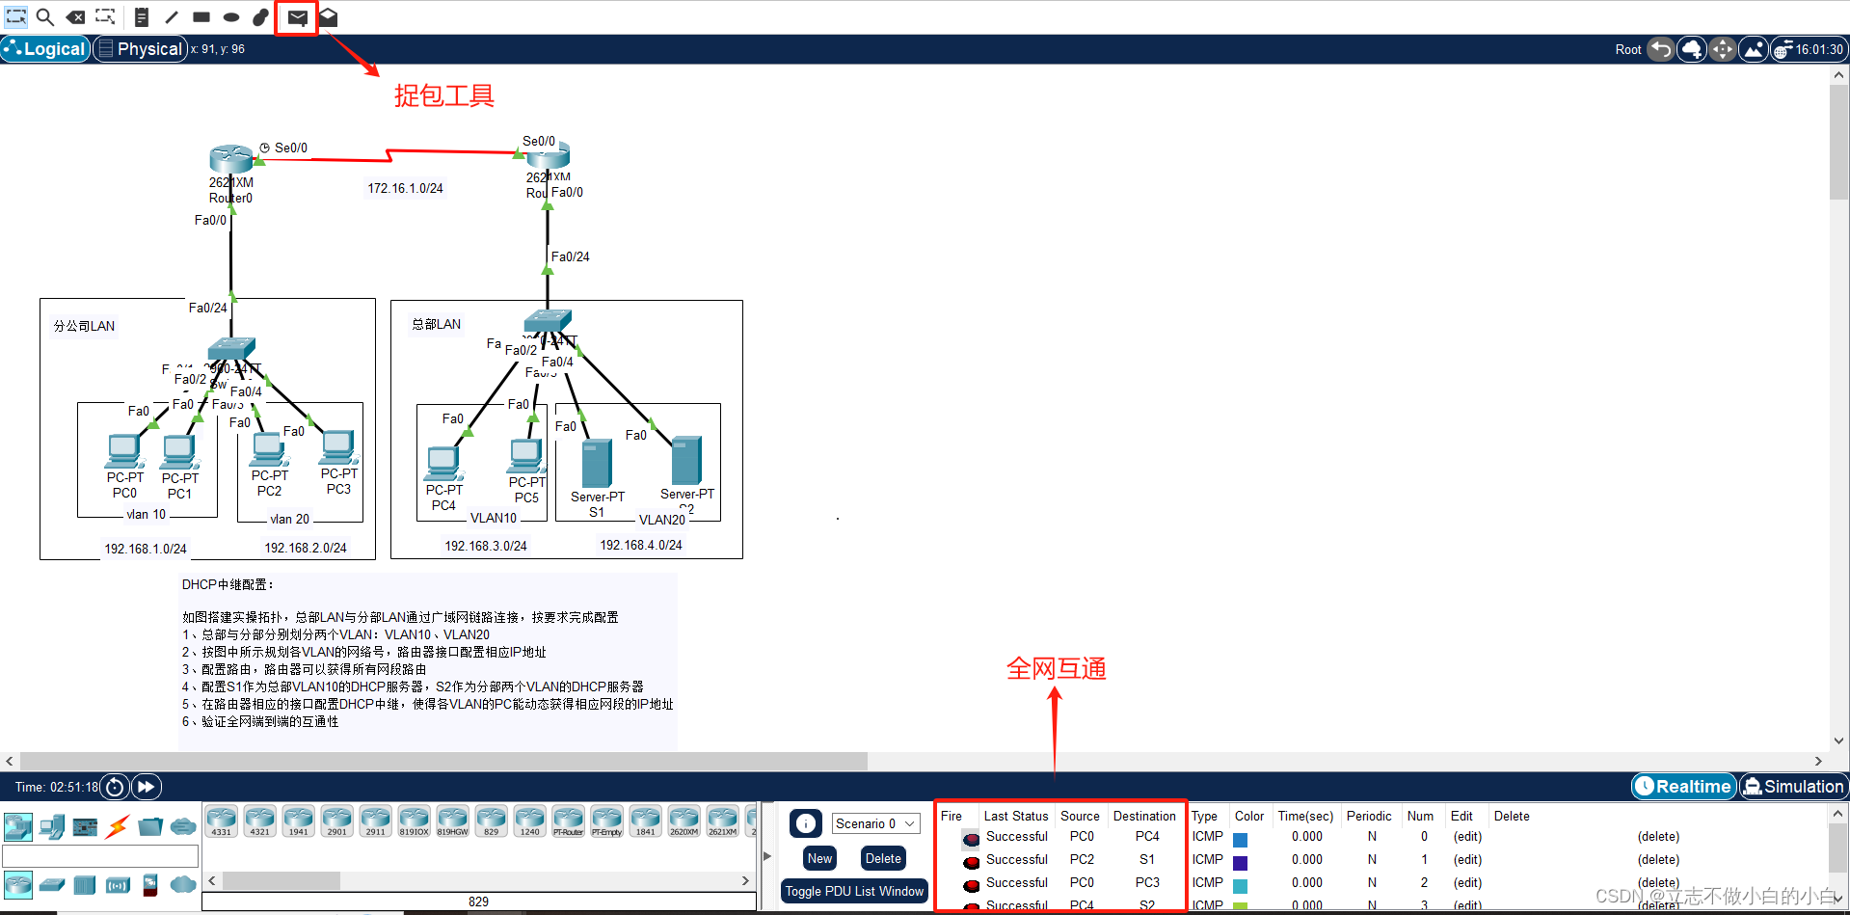Select End Devices category icon
1850x915 pixels.
(53, 826)
